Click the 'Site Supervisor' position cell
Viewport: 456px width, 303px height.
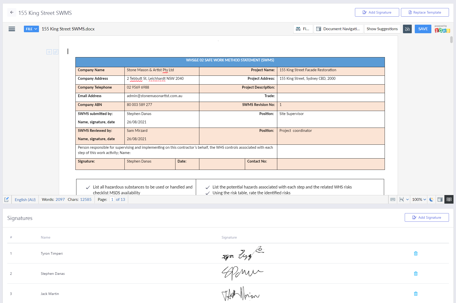point(331,119)
